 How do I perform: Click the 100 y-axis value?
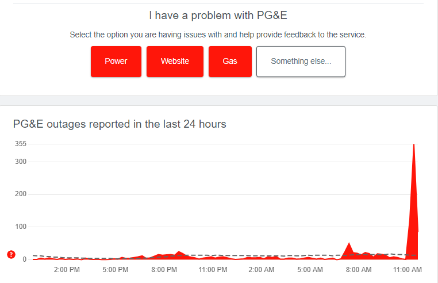pos(21,227)
